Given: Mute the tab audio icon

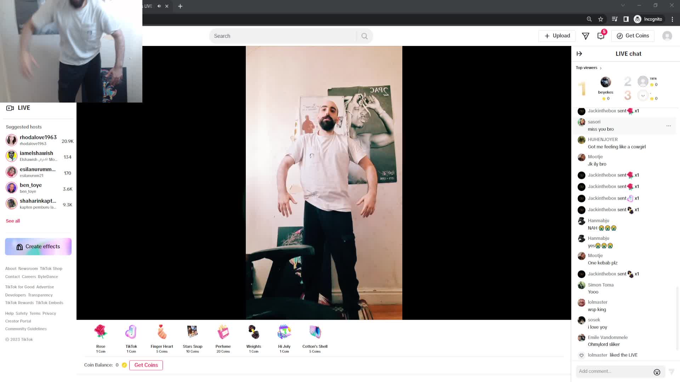Looking at the screenshot, I should (159, 6).
